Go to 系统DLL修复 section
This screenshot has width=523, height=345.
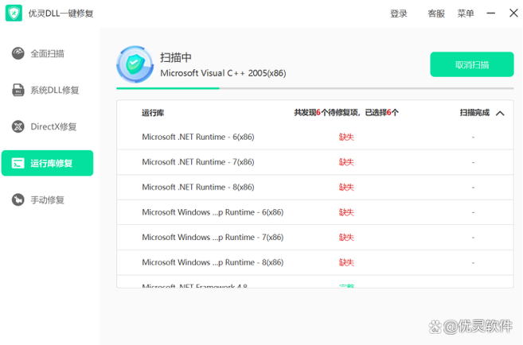click(47, 90)
